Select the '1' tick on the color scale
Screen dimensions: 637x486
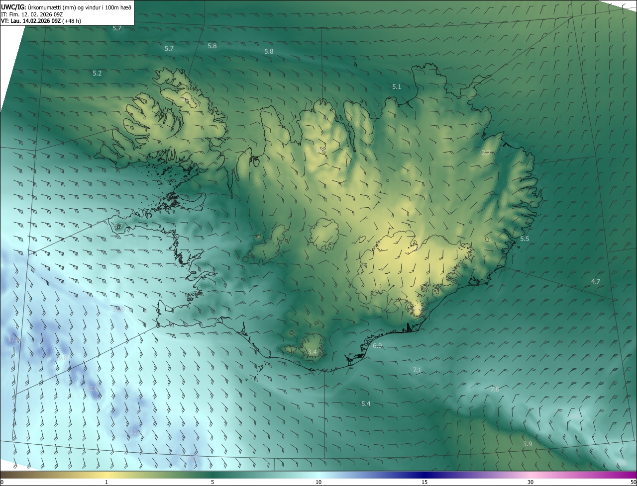click(106, 482)
